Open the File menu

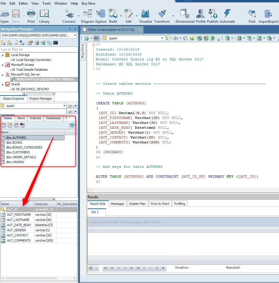point(3,3)
